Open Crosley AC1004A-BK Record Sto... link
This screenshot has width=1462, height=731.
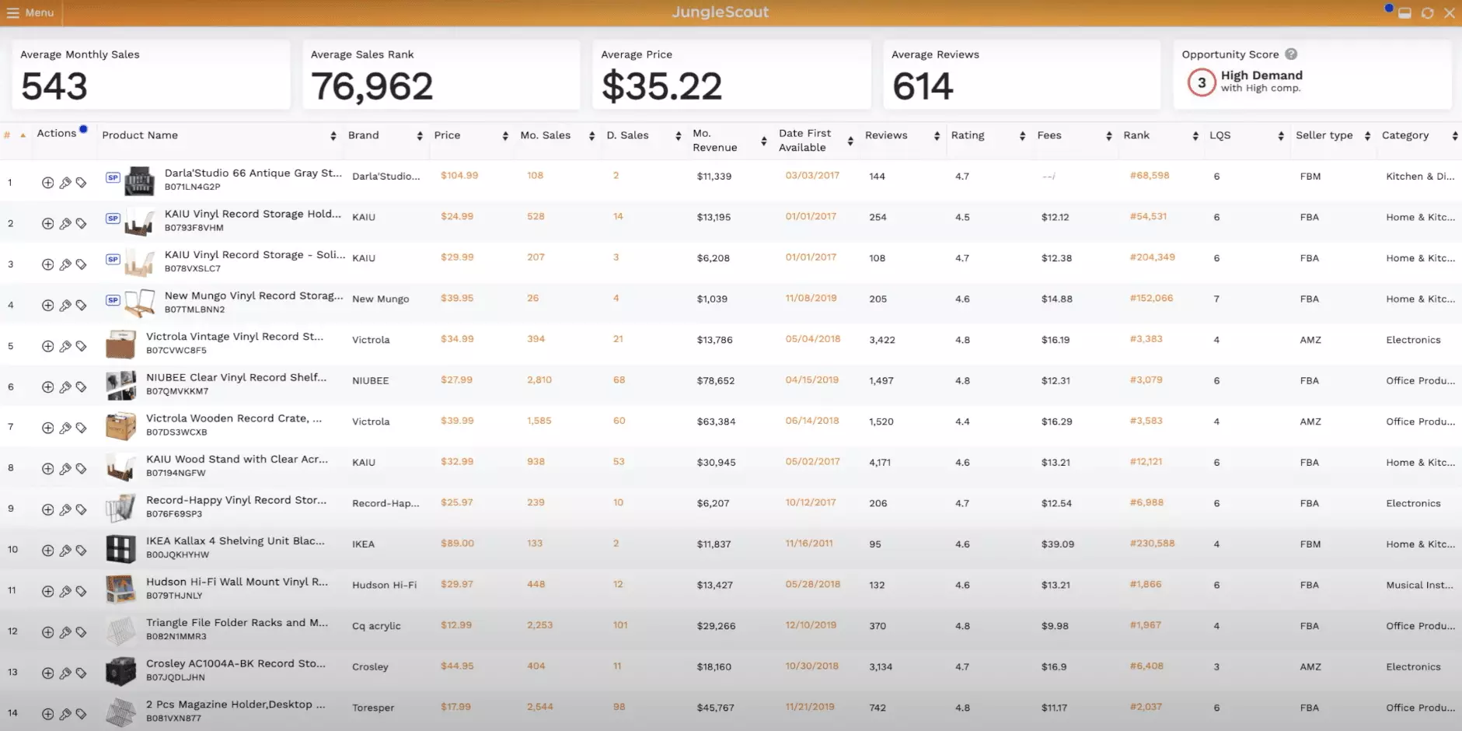(x=236, y=664)
